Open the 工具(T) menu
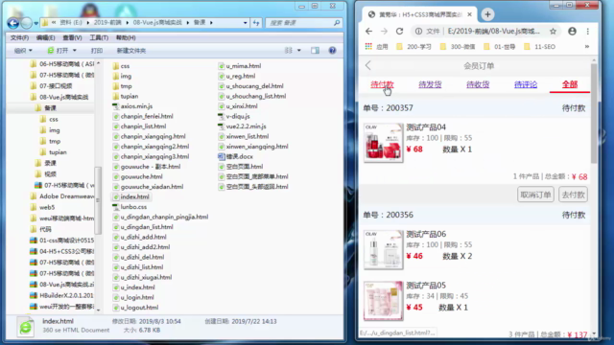This screenshot has height=345, width=614. (99, 37)
